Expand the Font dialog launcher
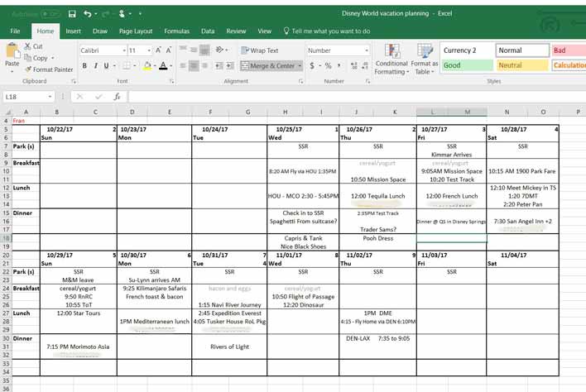Image resolution: width=586 pixels, height=392 pixels. click(x=171, y=81)
